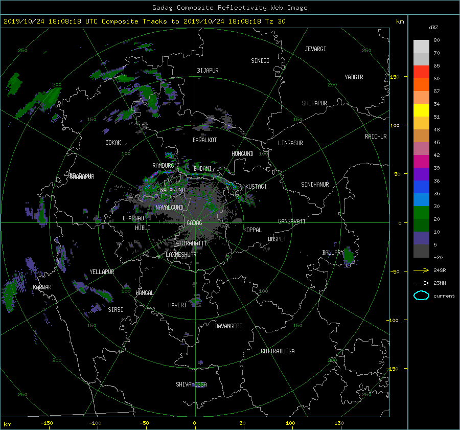Click the YADGIR city label

tap(354, 77)
